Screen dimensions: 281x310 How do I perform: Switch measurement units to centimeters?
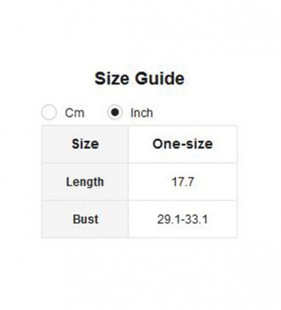(49, 112)
